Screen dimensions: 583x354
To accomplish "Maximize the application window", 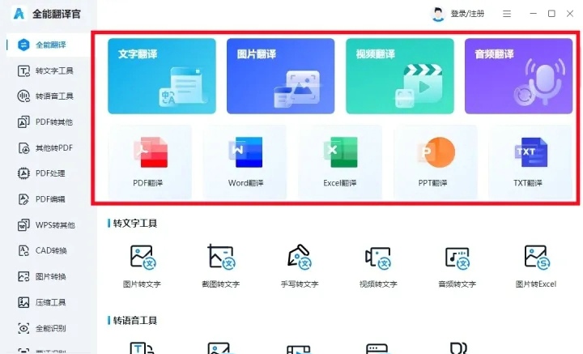I will [x=551, y=14].
